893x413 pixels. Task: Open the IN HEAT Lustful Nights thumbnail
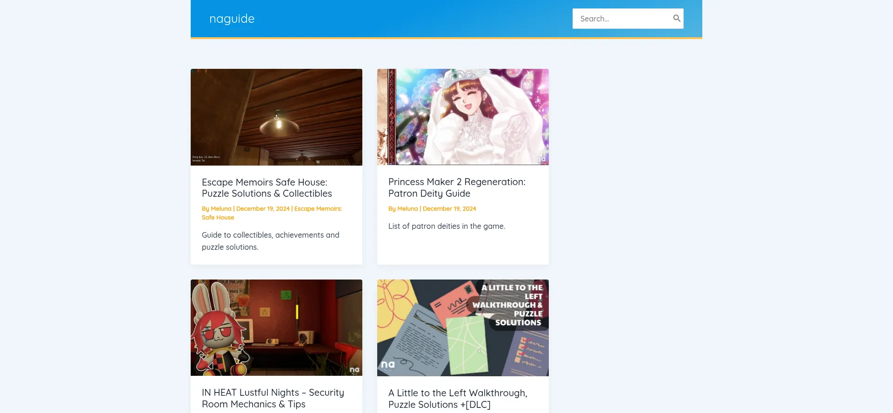[x=276, y=327]
